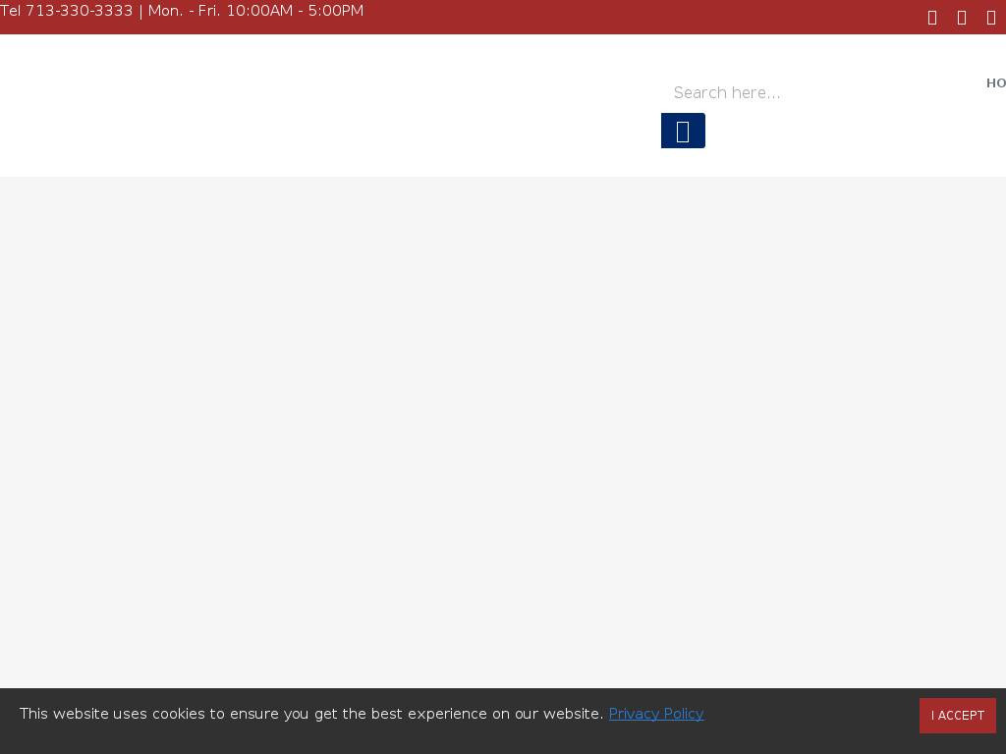Accept cookies with the I ACCEPT button

pyautogui.click(x=957, y=716)
